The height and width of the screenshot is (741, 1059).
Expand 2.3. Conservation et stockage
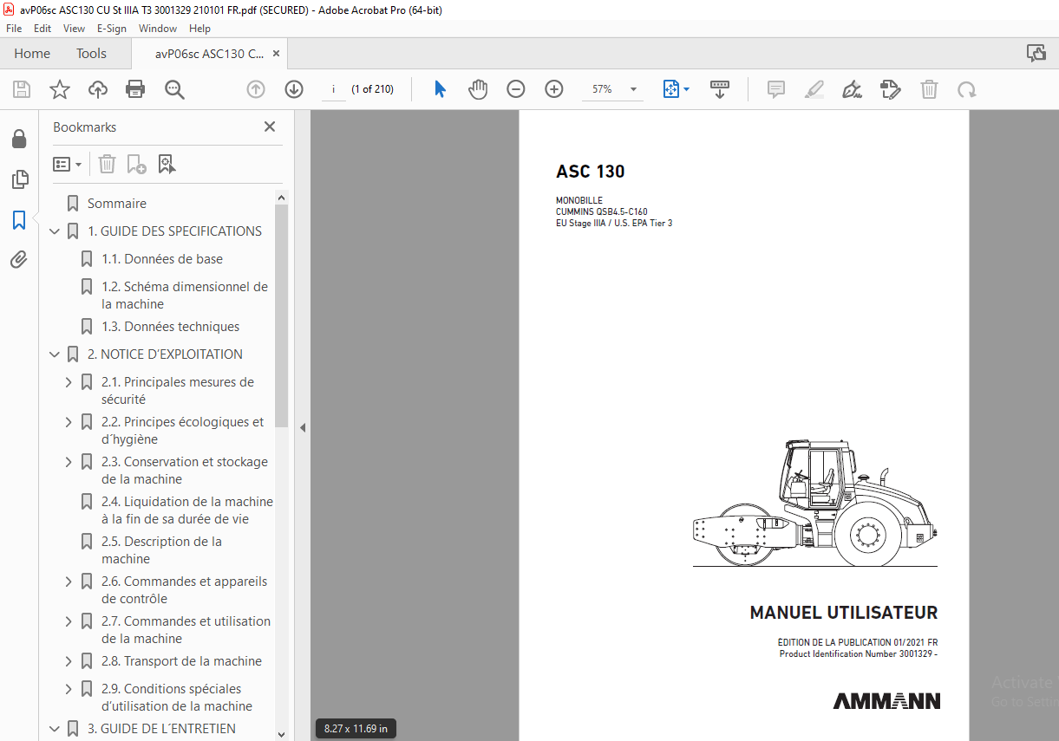(69, 462)
